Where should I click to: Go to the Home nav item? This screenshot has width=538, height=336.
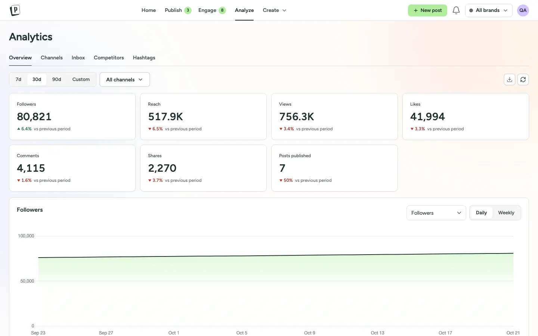pyautogui.click(x=149, y=10)
